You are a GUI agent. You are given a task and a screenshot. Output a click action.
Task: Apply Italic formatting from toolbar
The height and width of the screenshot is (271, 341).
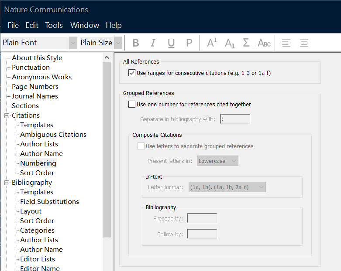tap(153, 43)
